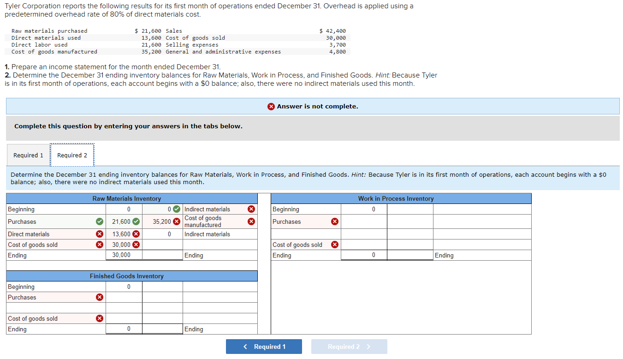Open the Required 1 tab

pyautogui.click(x=28, y=155)
